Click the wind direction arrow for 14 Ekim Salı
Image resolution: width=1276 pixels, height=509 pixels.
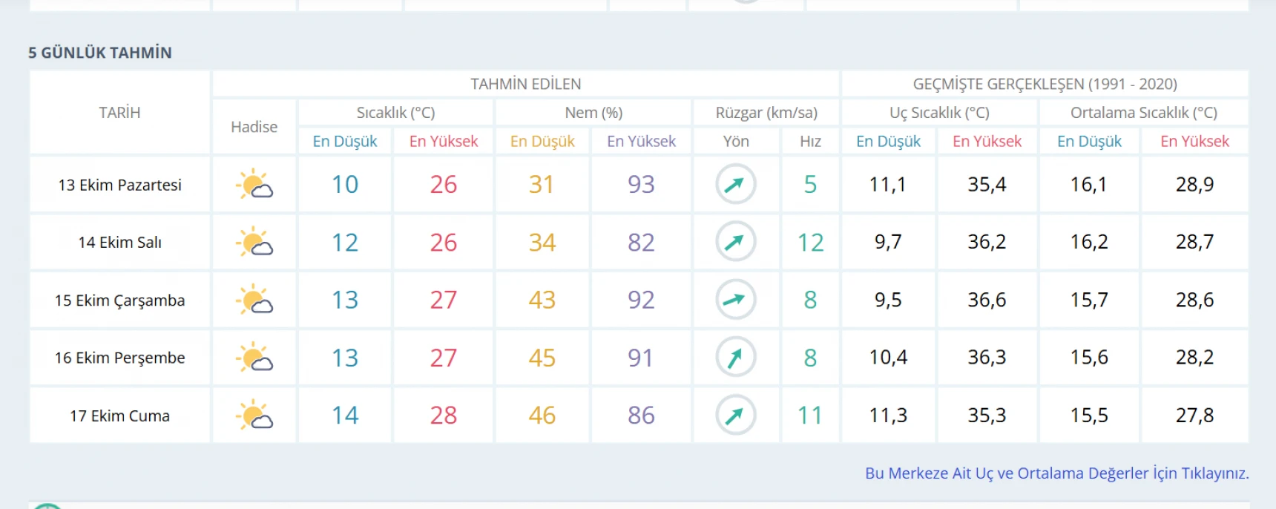tap(735, 242)
